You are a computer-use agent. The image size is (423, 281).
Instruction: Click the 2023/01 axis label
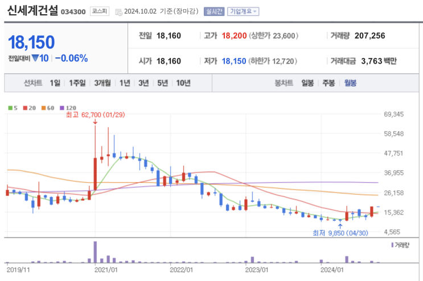point(257,270)
